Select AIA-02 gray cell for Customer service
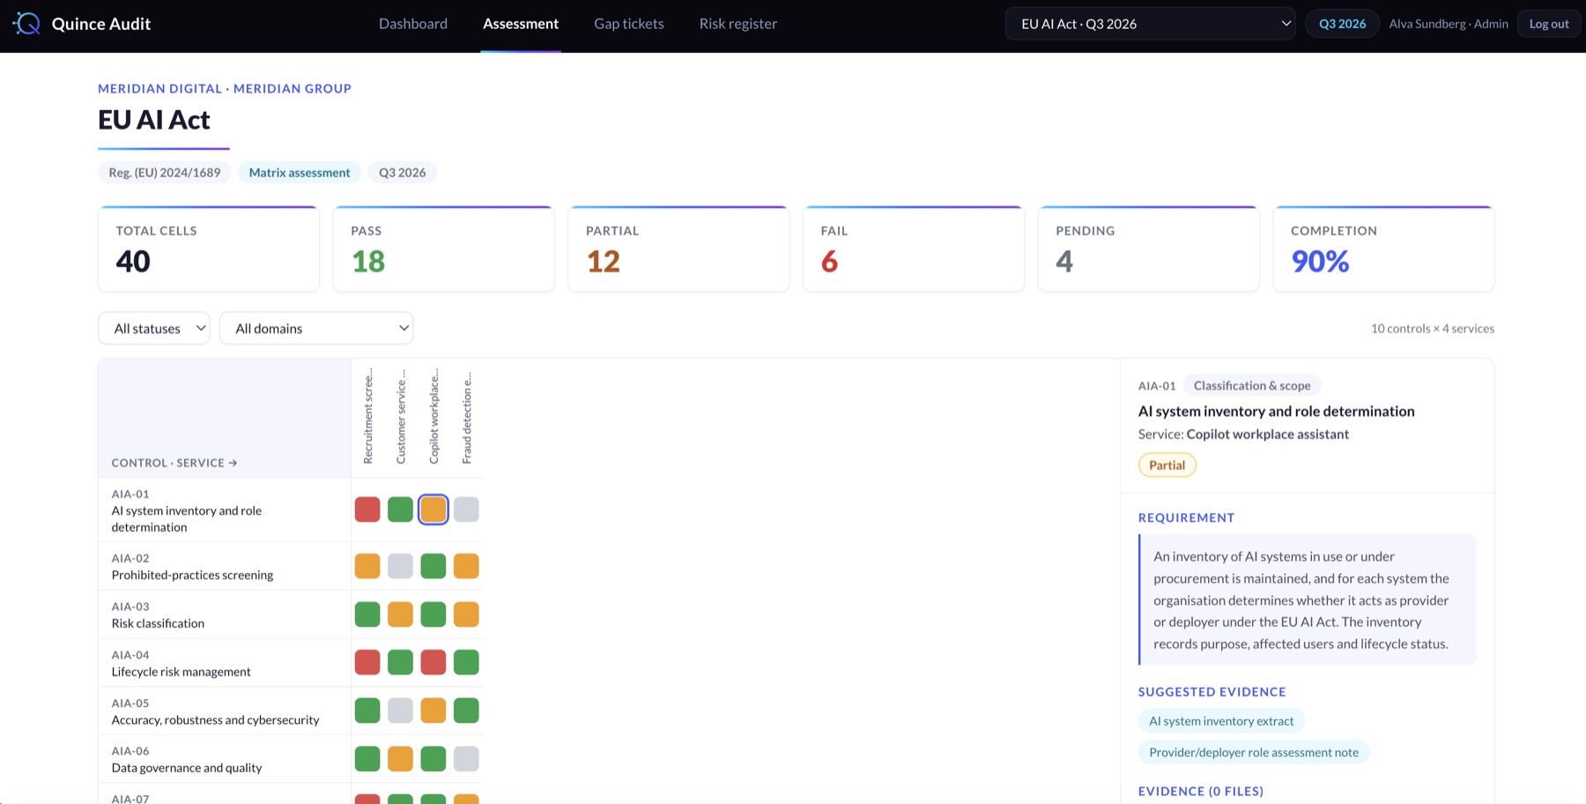The image size is (1586, 804). coord(400,566)
